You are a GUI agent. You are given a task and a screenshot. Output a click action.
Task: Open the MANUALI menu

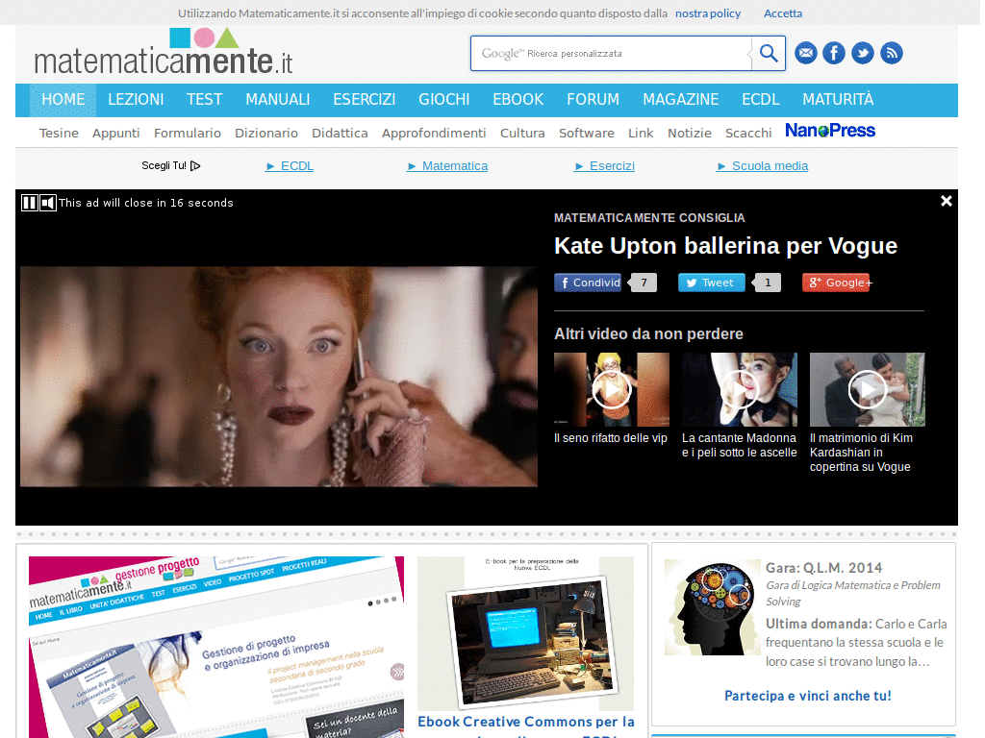point(278,100)
